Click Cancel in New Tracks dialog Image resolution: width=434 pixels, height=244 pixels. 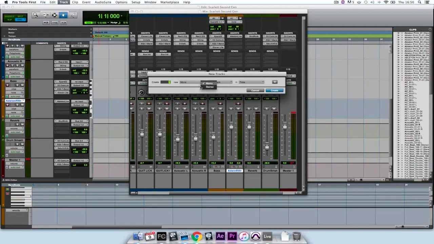coord(255,90)
